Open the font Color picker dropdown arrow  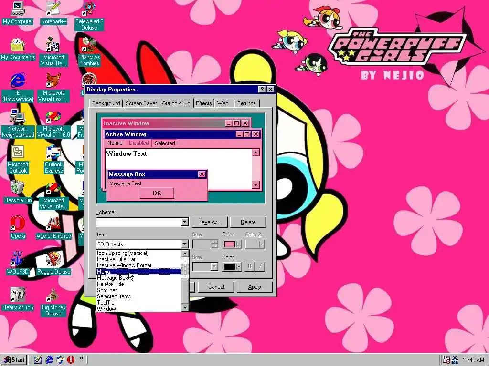click(239, 267)
